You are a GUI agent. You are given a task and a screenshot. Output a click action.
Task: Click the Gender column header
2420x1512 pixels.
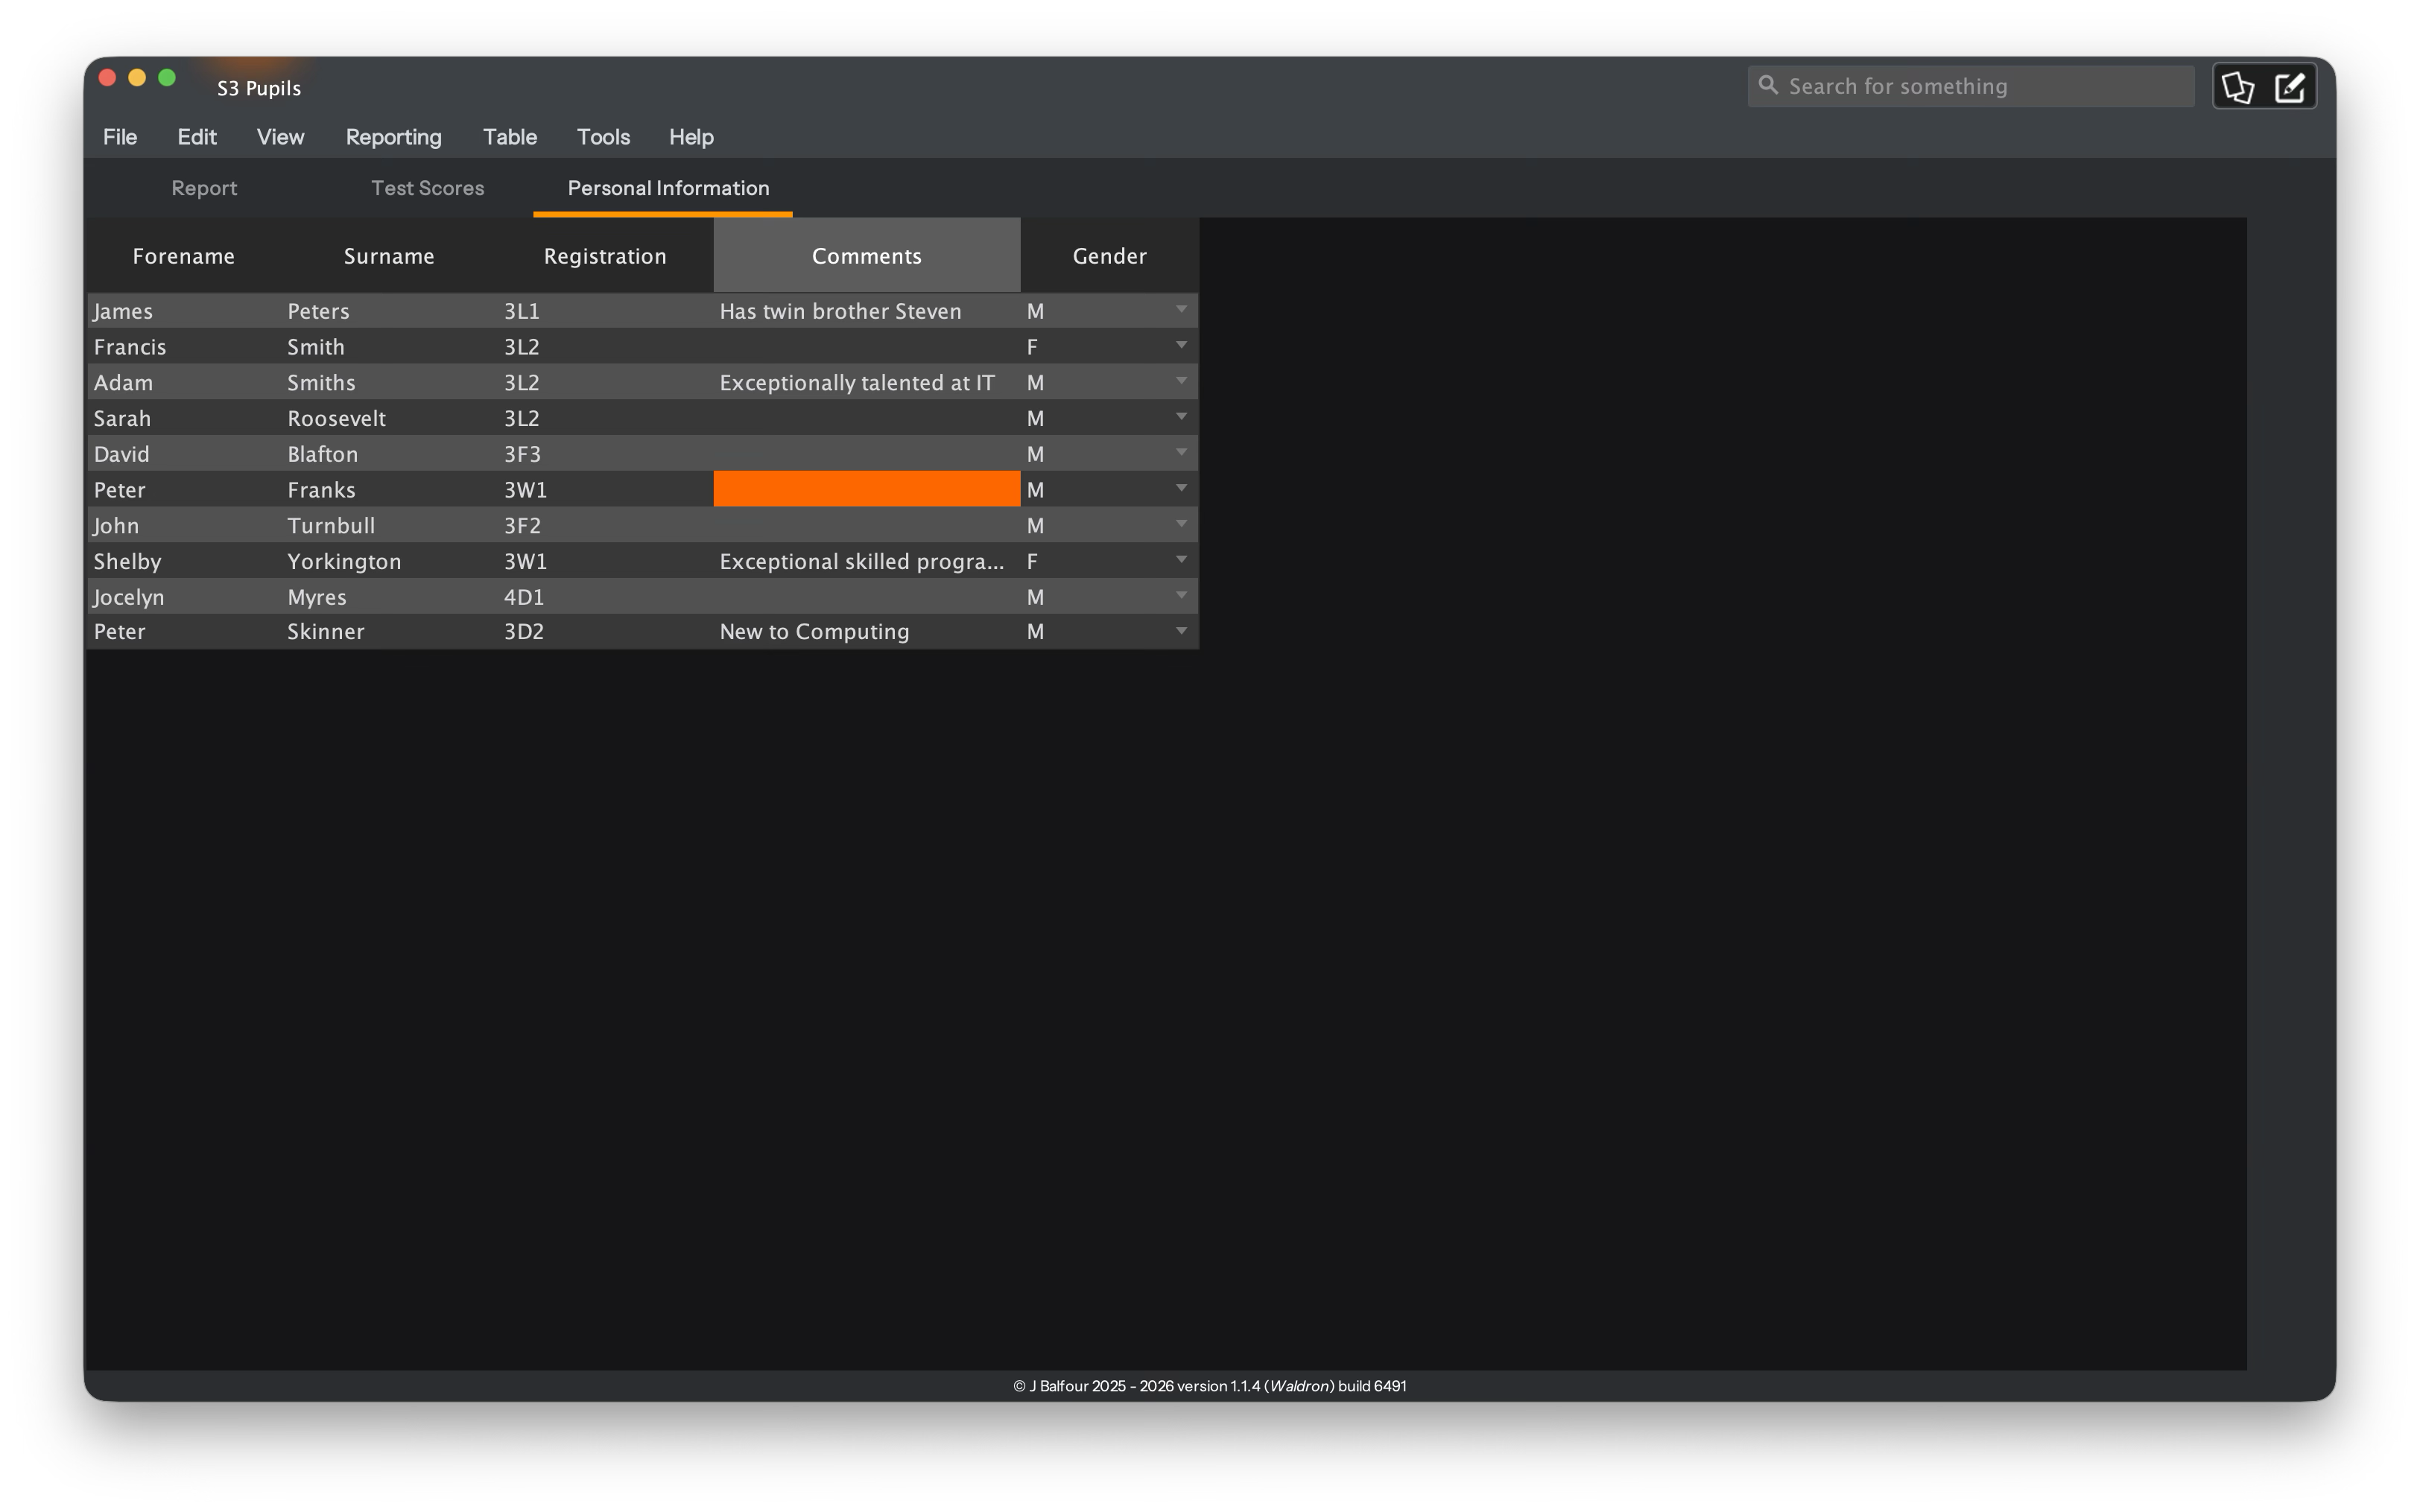click(x=1109, y=256)
